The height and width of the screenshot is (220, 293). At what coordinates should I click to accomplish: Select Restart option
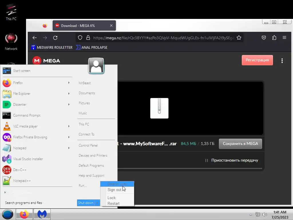click(x=117, y=203)
